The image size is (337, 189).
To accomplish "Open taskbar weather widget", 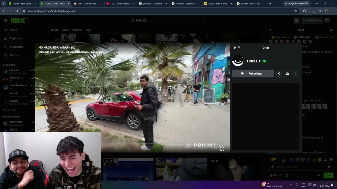I will point(272,185).
